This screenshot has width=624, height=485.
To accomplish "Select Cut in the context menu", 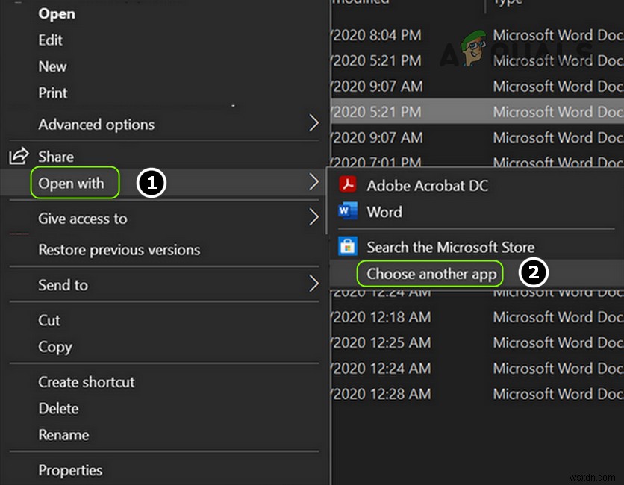I will (49, 320).
